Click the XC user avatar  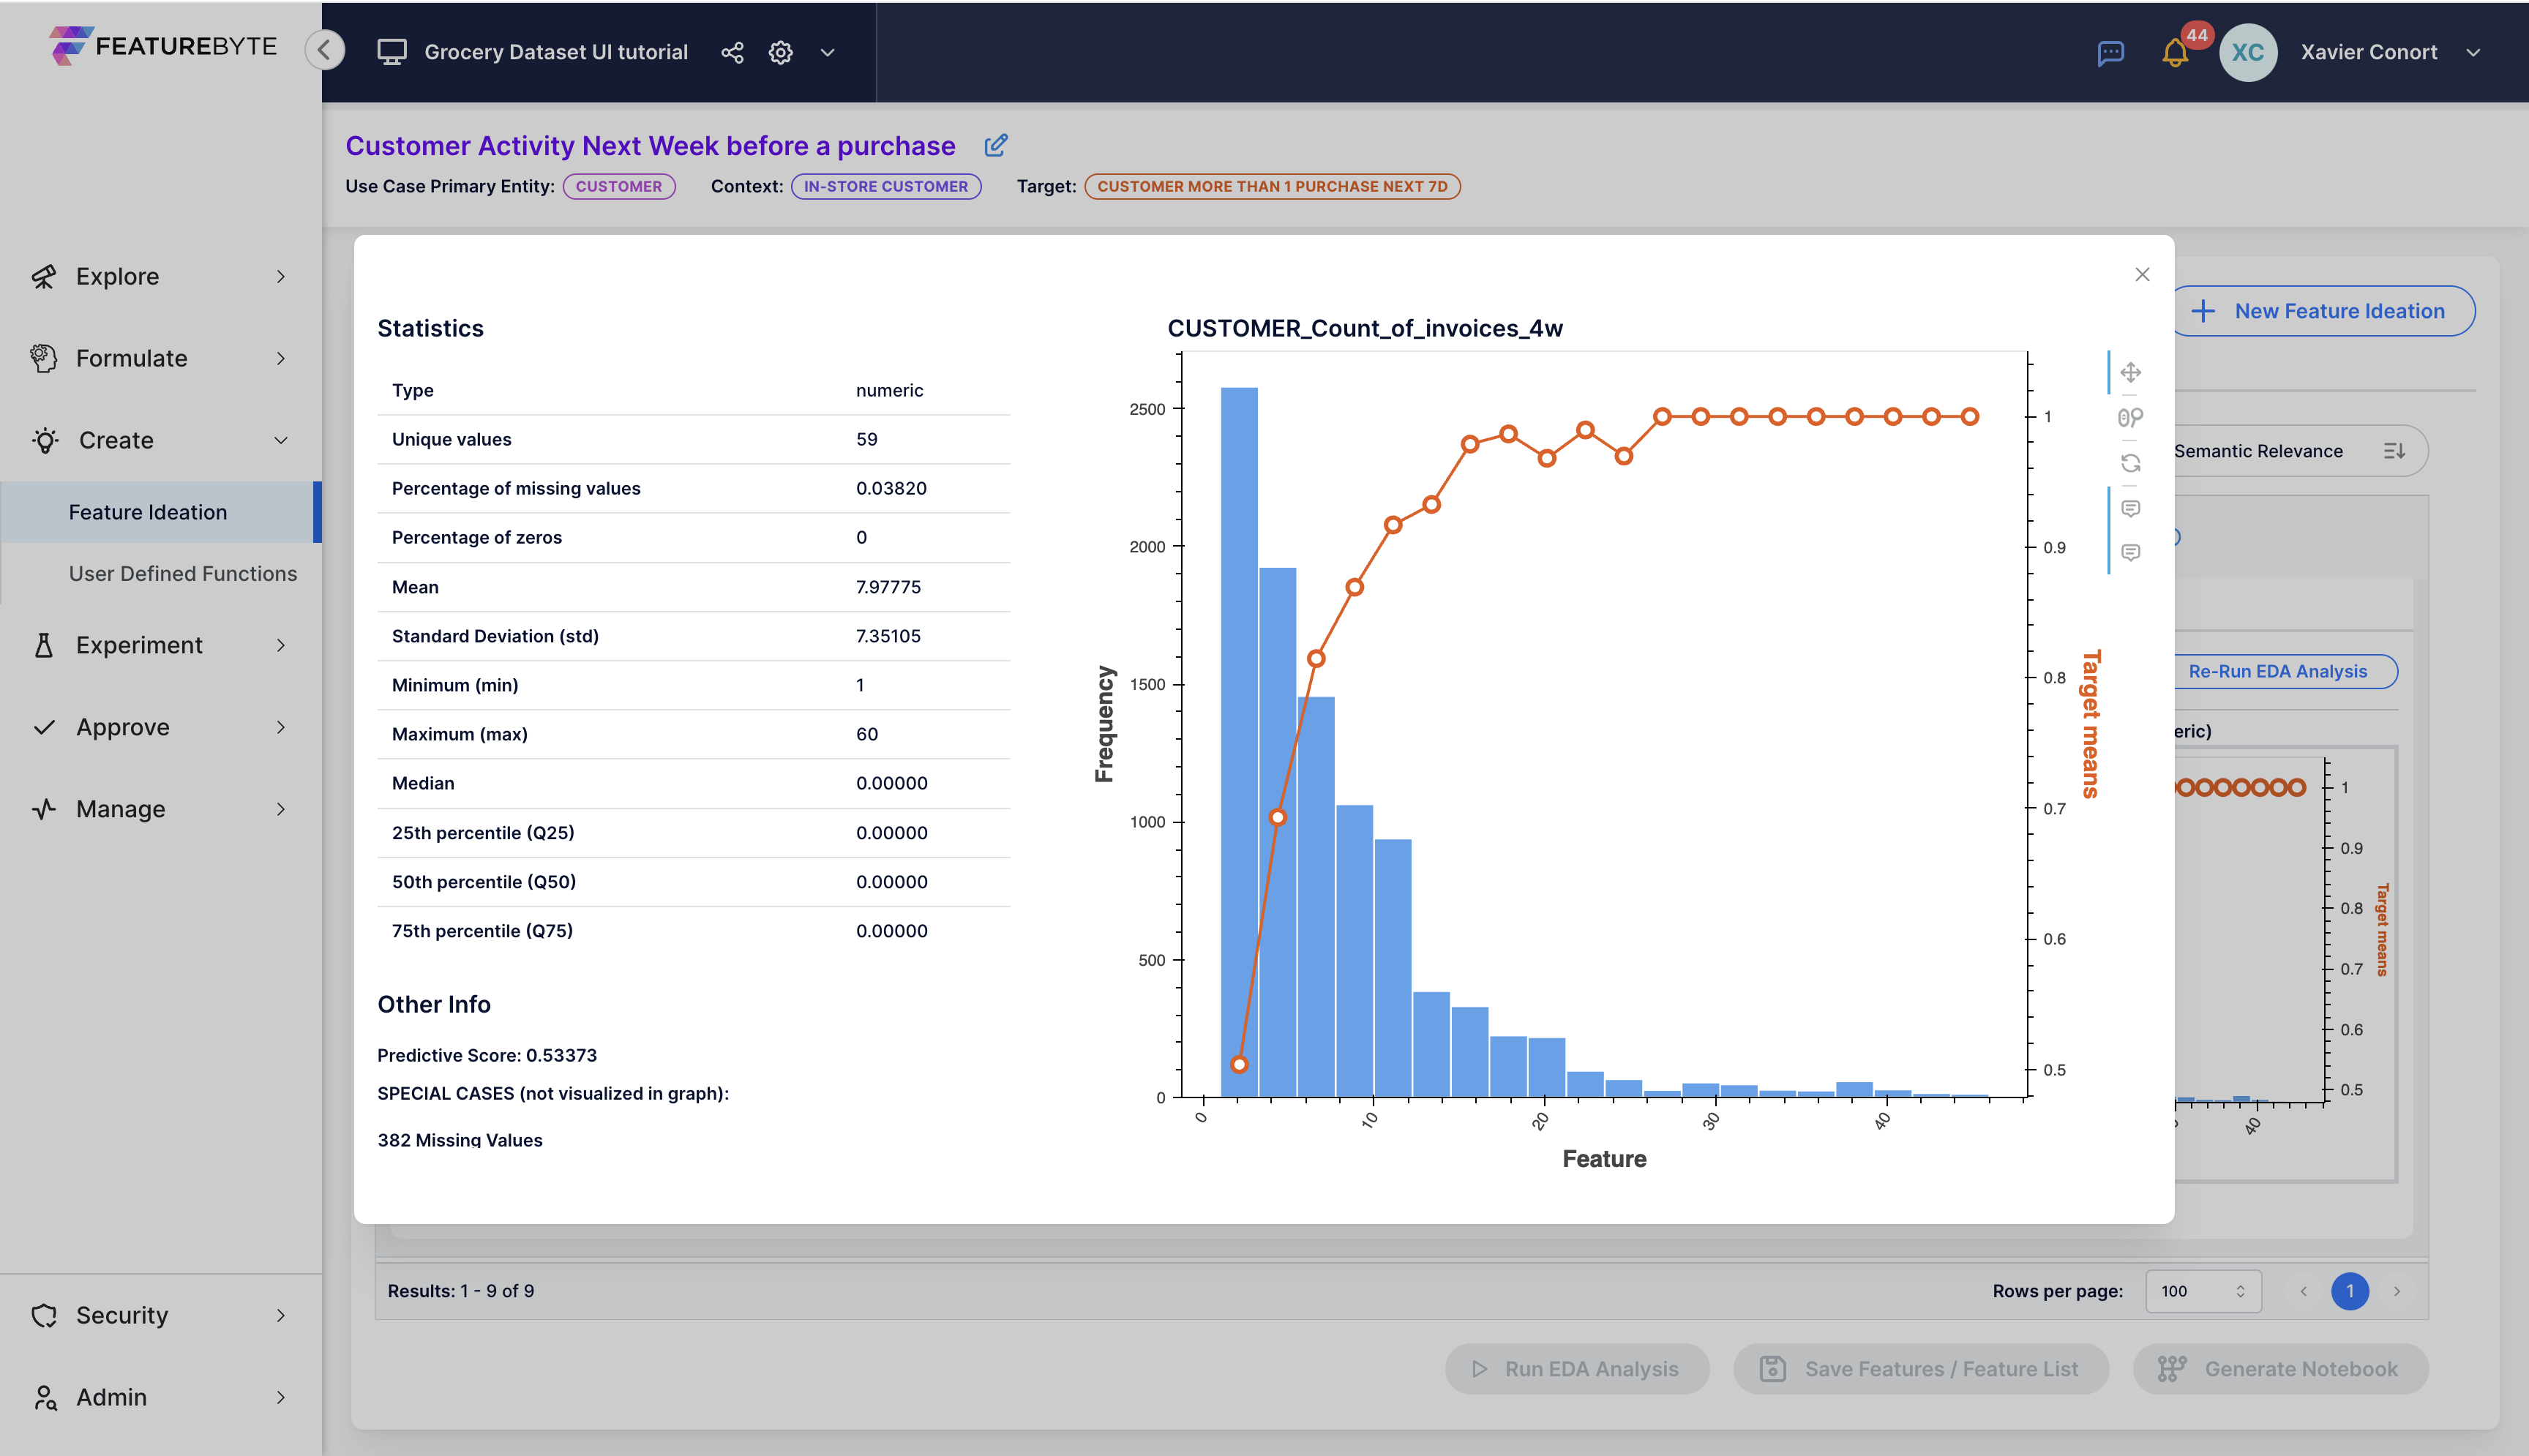point(2248,53)
